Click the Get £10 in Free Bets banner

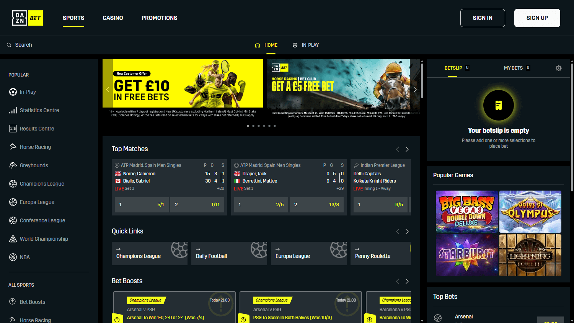(x=183, y=88)
